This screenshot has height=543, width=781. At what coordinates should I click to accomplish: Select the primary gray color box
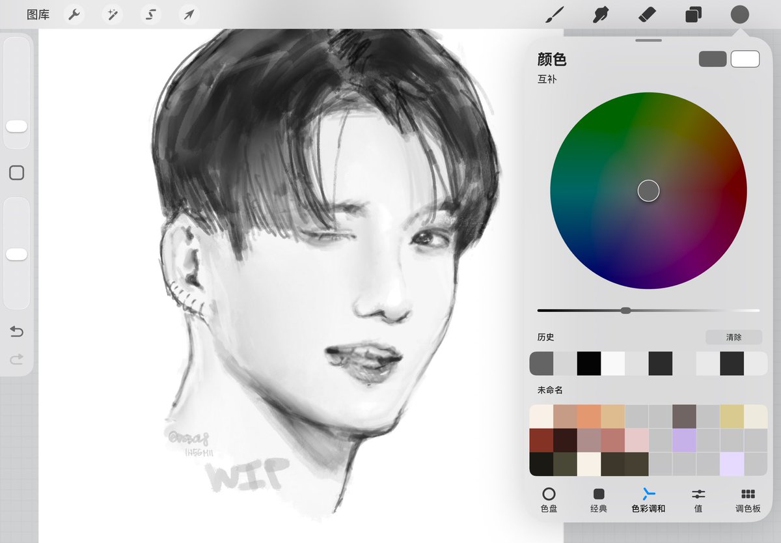coord(713,59)
